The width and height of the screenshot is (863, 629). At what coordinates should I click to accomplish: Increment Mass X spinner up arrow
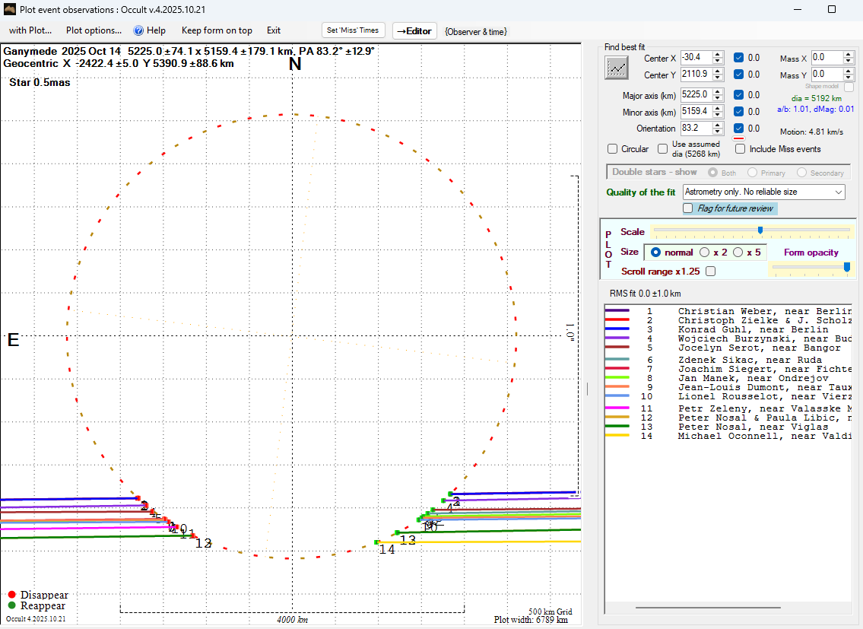849,55
